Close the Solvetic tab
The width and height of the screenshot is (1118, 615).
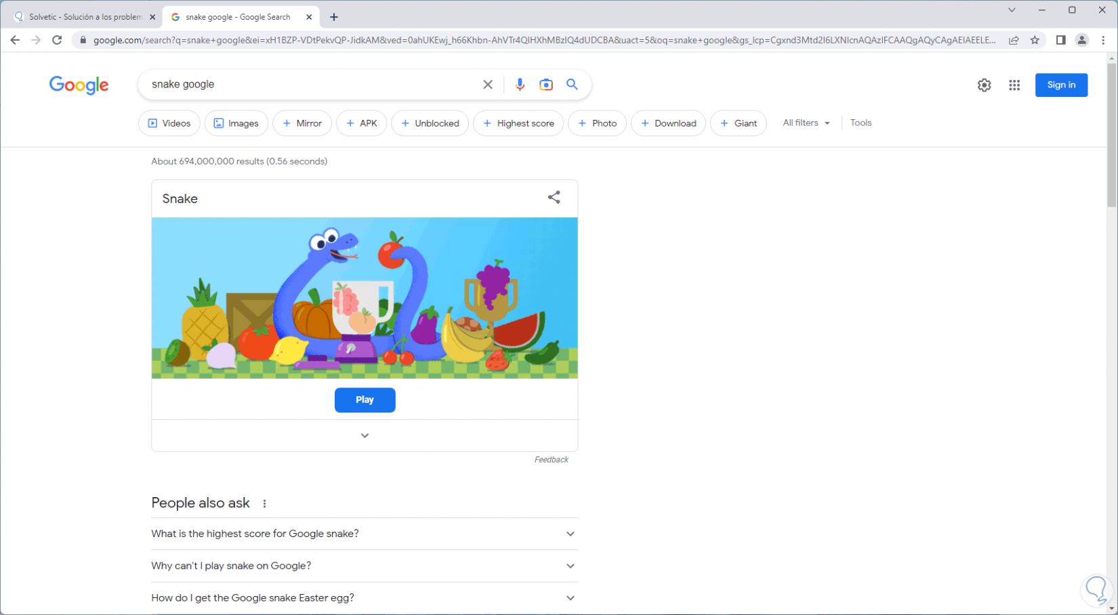click(x=152, y=17)
